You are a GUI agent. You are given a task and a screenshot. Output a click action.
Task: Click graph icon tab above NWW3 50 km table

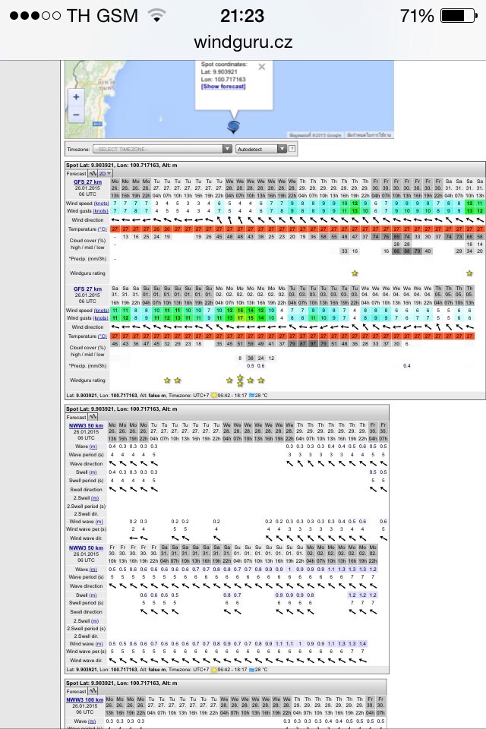[x=93, y=417]
